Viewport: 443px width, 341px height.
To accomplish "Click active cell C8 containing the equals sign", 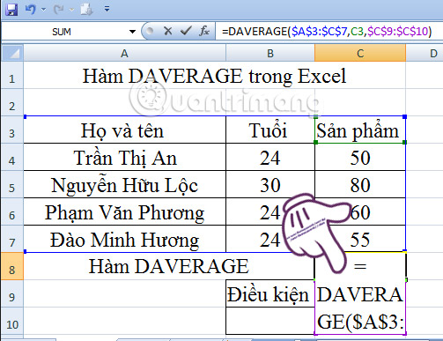I will [360, 266].
